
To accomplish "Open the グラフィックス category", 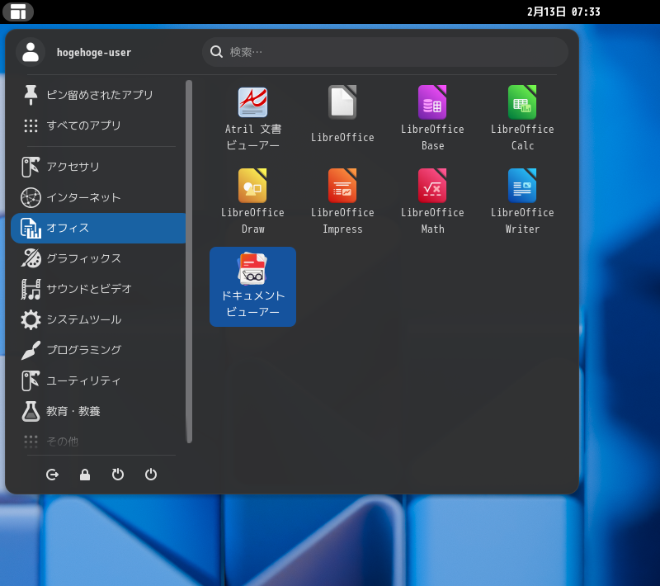I will click(98, 258).
